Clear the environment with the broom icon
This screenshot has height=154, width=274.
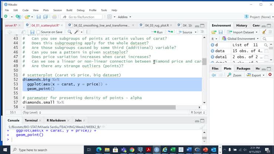[x=264, y=32]
